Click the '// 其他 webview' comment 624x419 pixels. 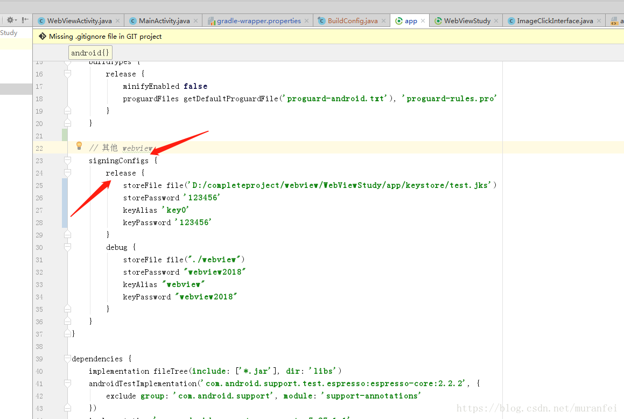[x=121, y=148]
